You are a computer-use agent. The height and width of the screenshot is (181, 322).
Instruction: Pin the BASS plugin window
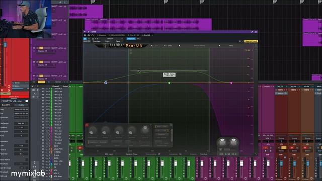coord(252,32)
